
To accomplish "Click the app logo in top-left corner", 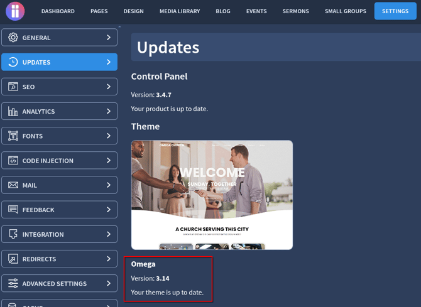I will 15,11.
